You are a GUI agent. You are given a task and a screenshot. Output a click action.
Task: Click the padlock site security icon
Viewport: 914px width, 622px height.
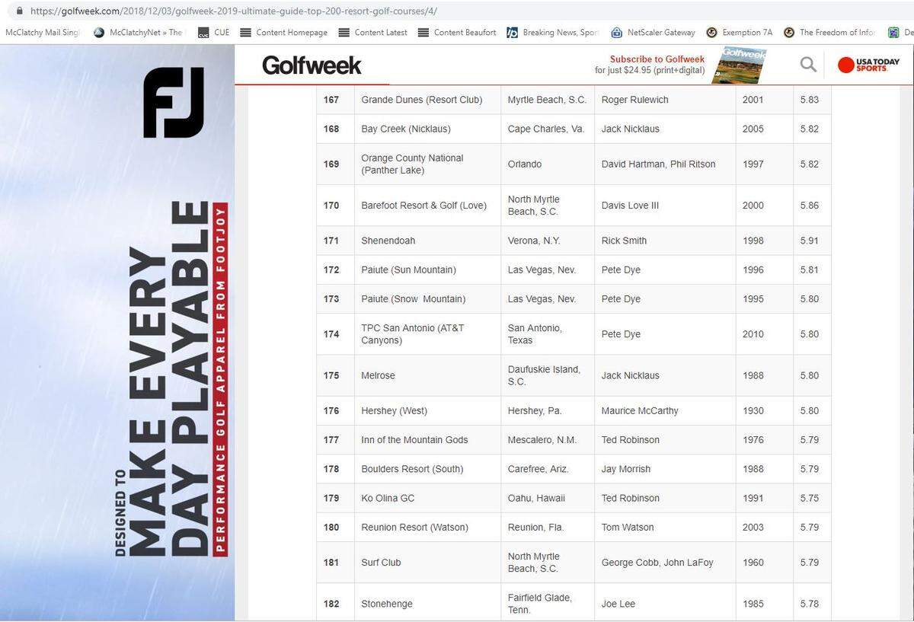pos(19,11)
